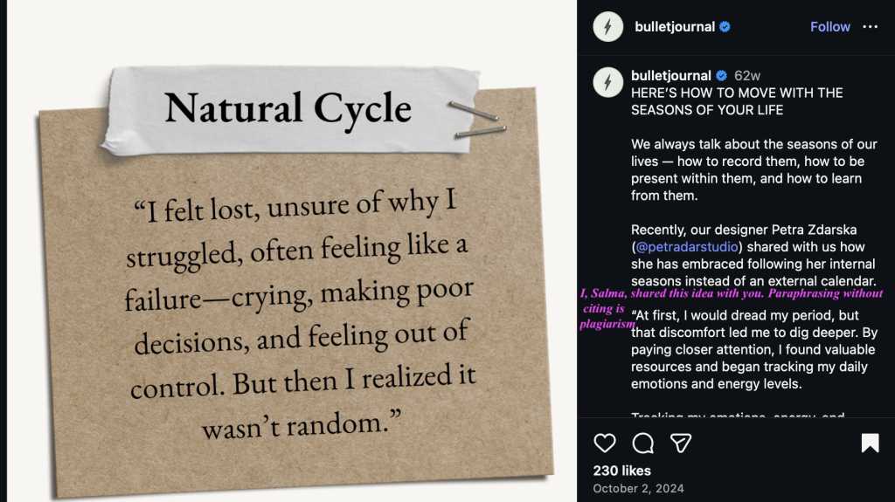Click the verified badge in the post header
895x502 pixels.
click(725, 27)
